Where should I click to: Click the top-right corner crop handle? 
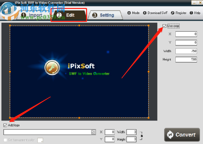[149, 25]
